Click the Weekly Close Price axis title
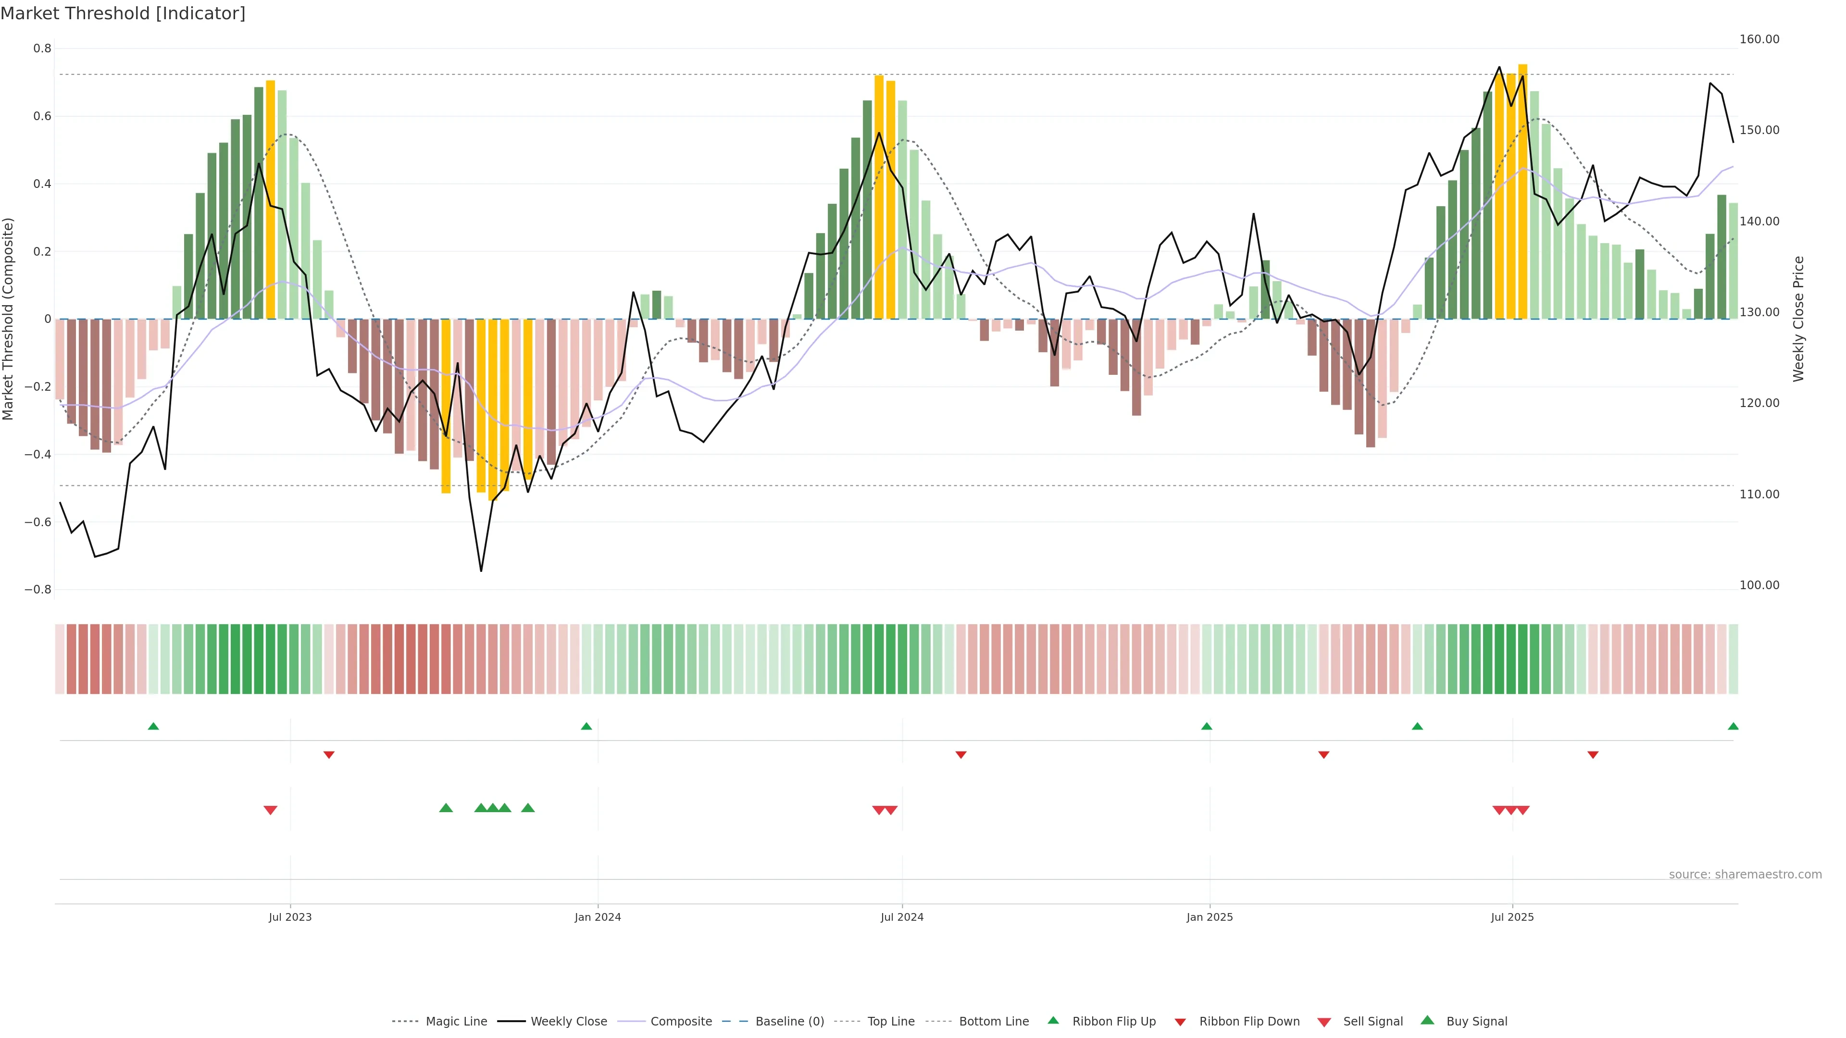This screenshot has height=1038, width=1846. coord(1798,319)
